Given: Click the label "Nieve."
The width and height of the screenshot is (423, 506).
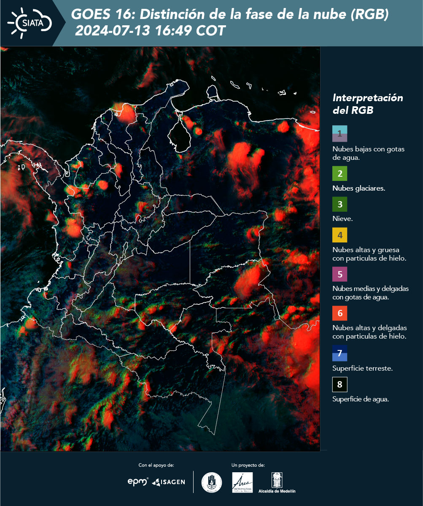Looking at the screenshot, I should point(342,219).
